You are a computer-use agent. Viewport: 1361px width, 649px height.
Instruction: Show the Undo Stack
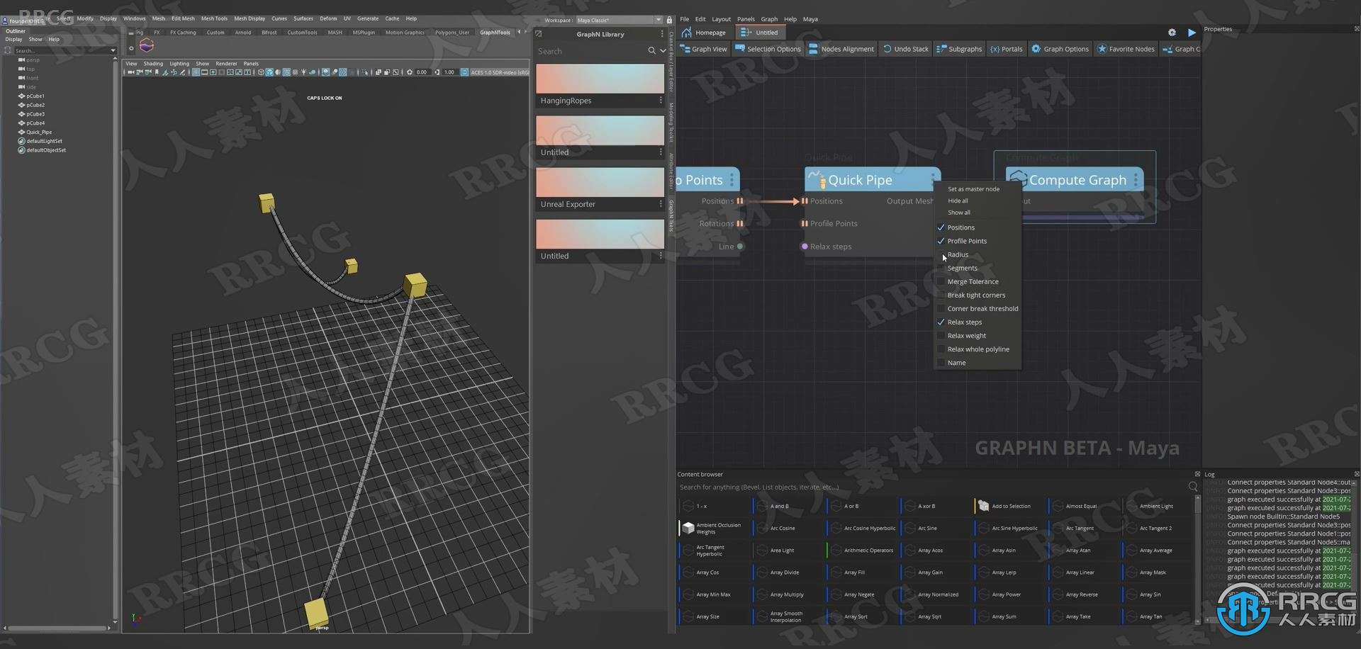click(x=905, y=49)
